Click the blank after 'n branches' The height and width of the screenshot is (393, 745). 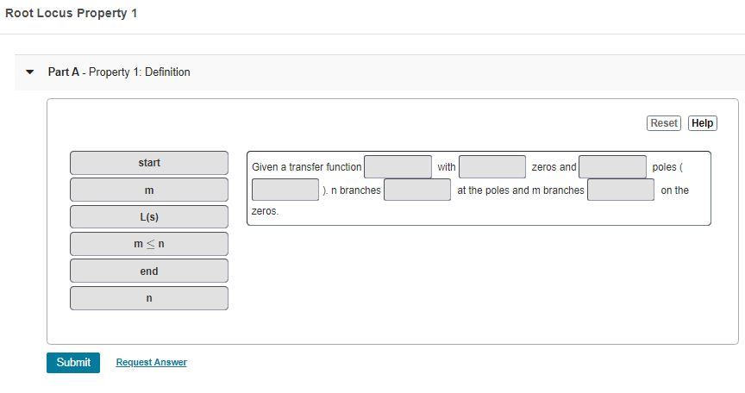[x=417, y=190]
